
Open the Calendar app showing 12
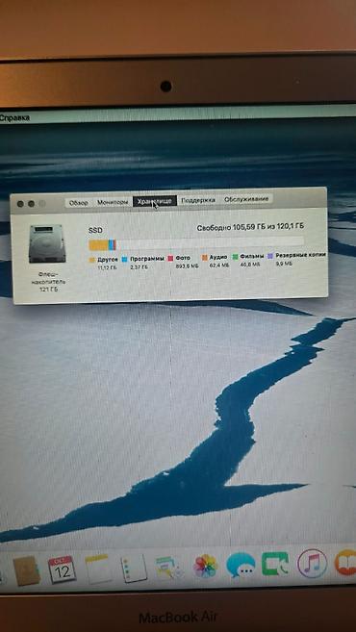(63, 569)
